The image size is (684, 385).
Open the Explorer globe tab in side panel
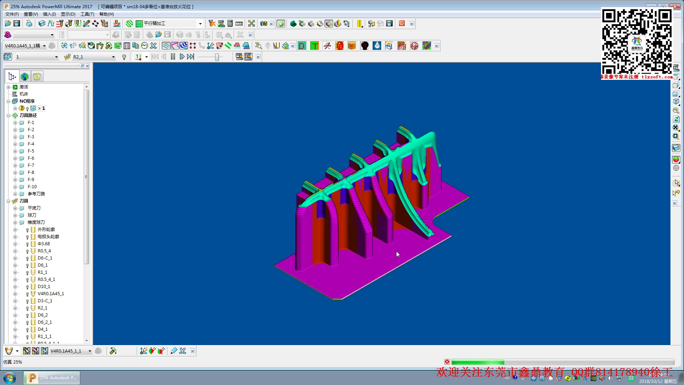pyautogui.click(x=25, y=77)
